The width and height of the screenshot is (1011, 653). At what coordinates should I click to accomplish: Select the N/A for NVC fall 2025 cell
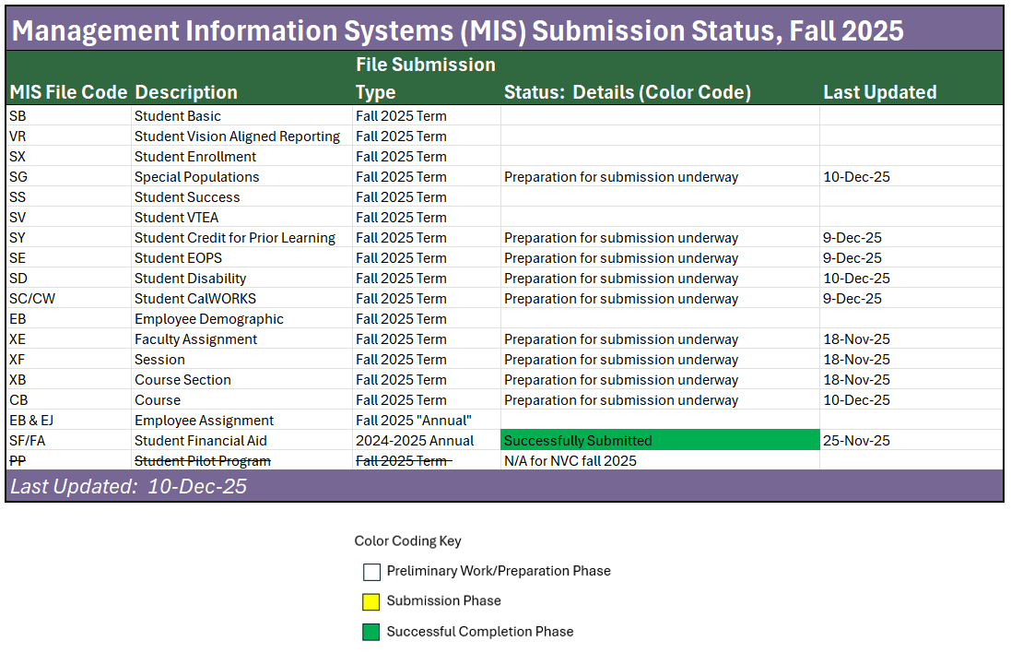570,461
